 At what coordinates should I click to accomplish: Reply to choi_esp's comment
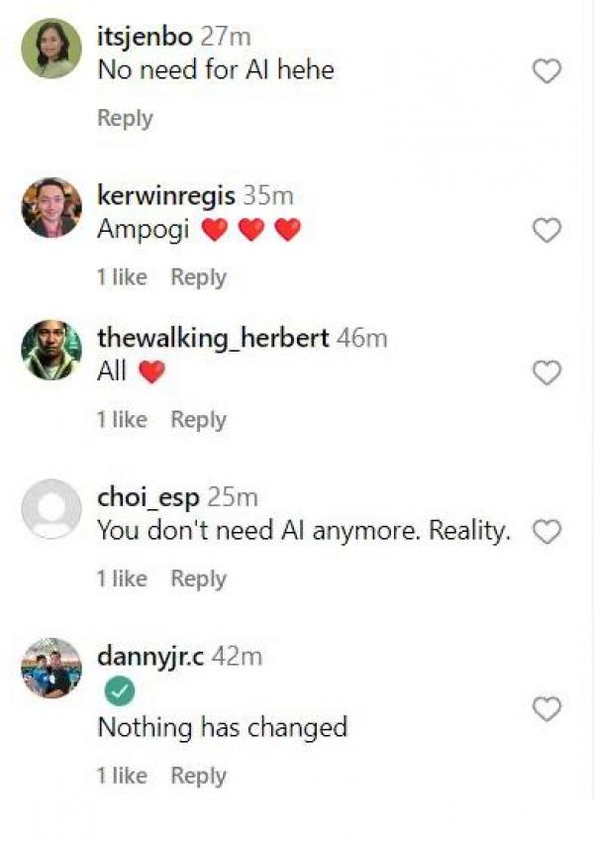pyautogui.click(x=198, y=578)
